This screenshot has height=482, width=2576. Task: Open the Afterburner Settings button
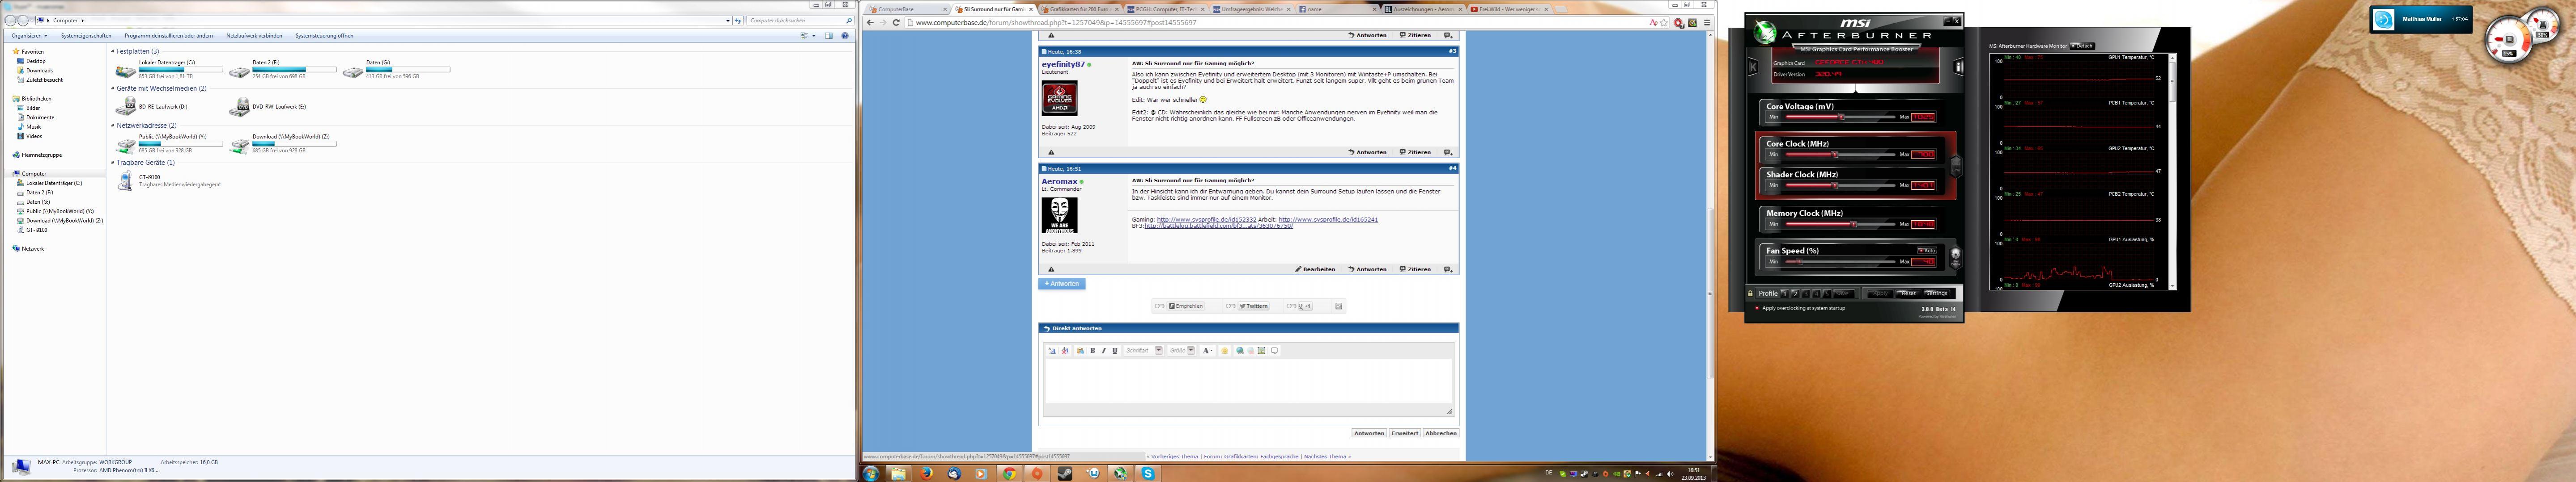[1937, 293]
